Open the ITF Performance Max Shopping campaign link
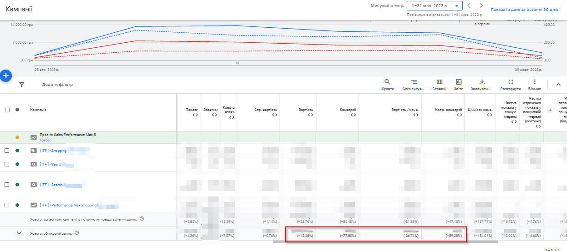This screenshot has width=567, height=251. (x=68, y=205)
